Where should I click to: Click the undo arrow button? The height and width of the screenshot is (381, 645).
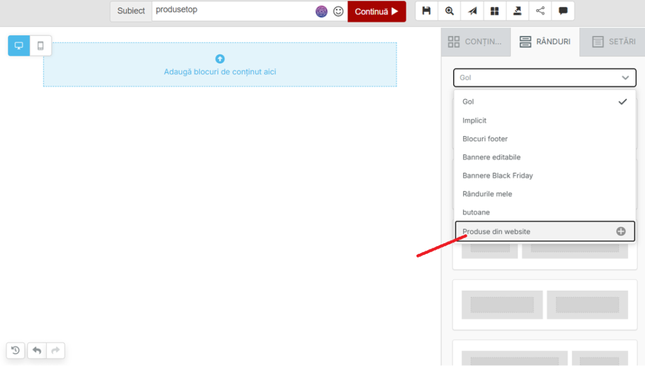[37, 350]
